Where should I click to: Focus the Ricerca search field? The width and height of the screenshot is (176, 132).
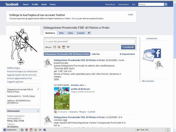tap(151, 4)
